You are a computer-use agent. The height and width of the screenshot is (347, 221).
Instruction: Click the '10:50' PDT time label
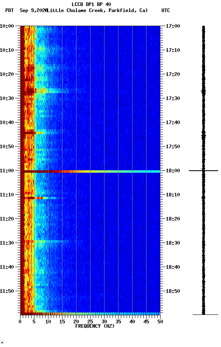[x=7, y=147]
